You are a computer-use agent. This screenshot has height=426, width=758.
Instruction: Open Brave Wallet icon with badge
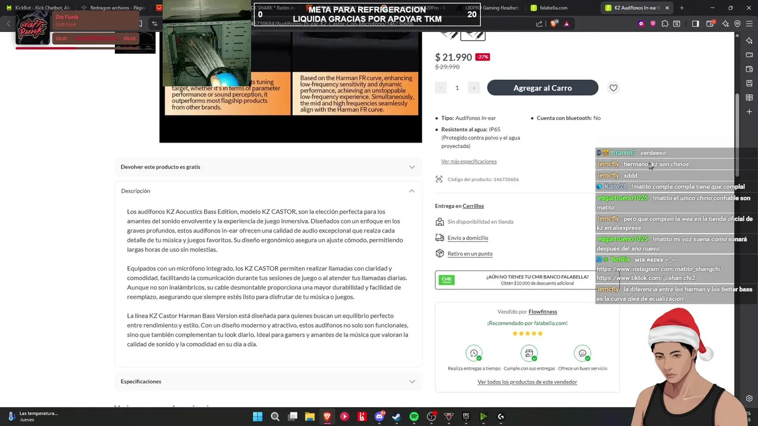pyautogui.click(x=711, y=24)
